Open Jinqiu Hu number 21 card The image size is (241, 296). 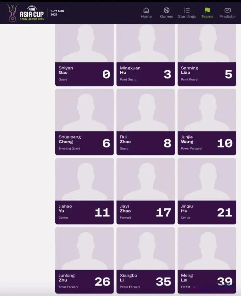[x=207, y=191]
